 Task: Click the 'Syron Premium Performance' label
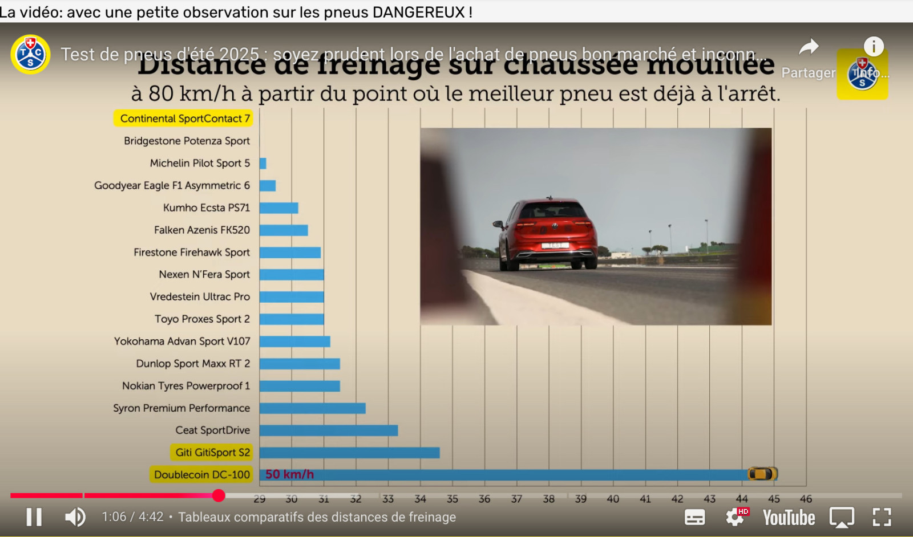(181, 408)
